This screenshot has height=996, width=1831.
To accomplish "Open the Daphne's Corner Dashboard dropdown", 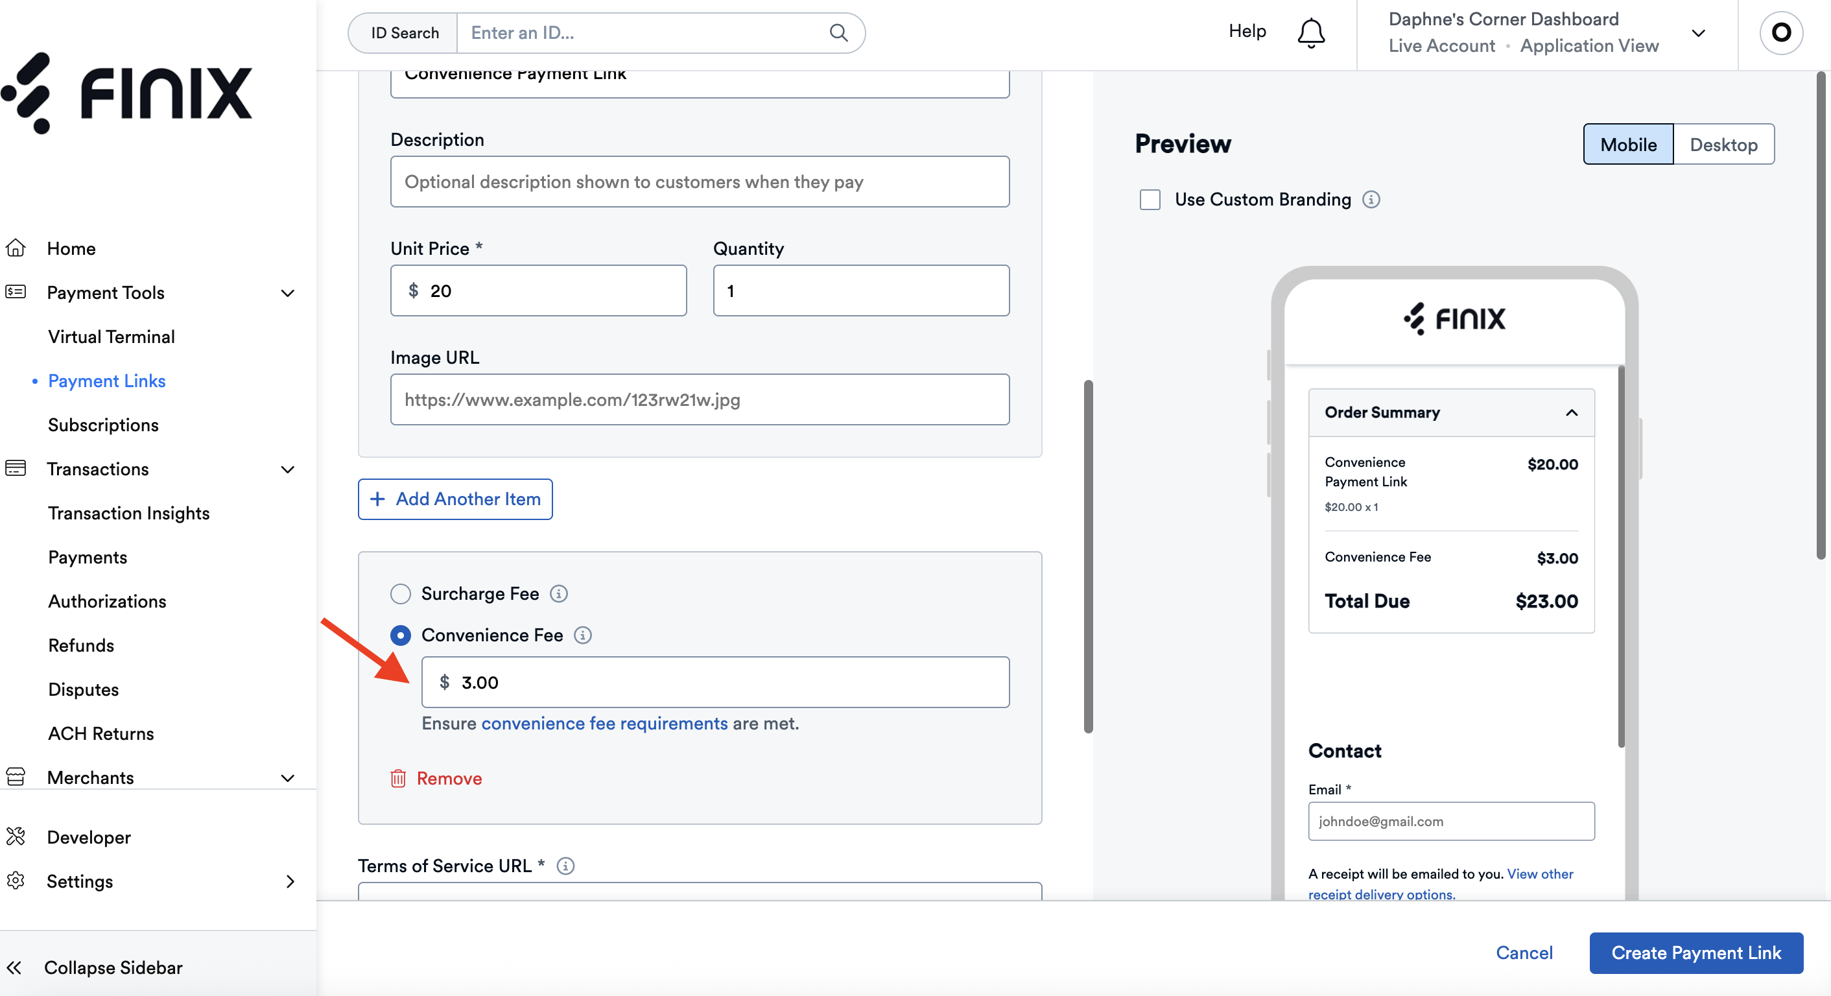I will (1698, 32).
